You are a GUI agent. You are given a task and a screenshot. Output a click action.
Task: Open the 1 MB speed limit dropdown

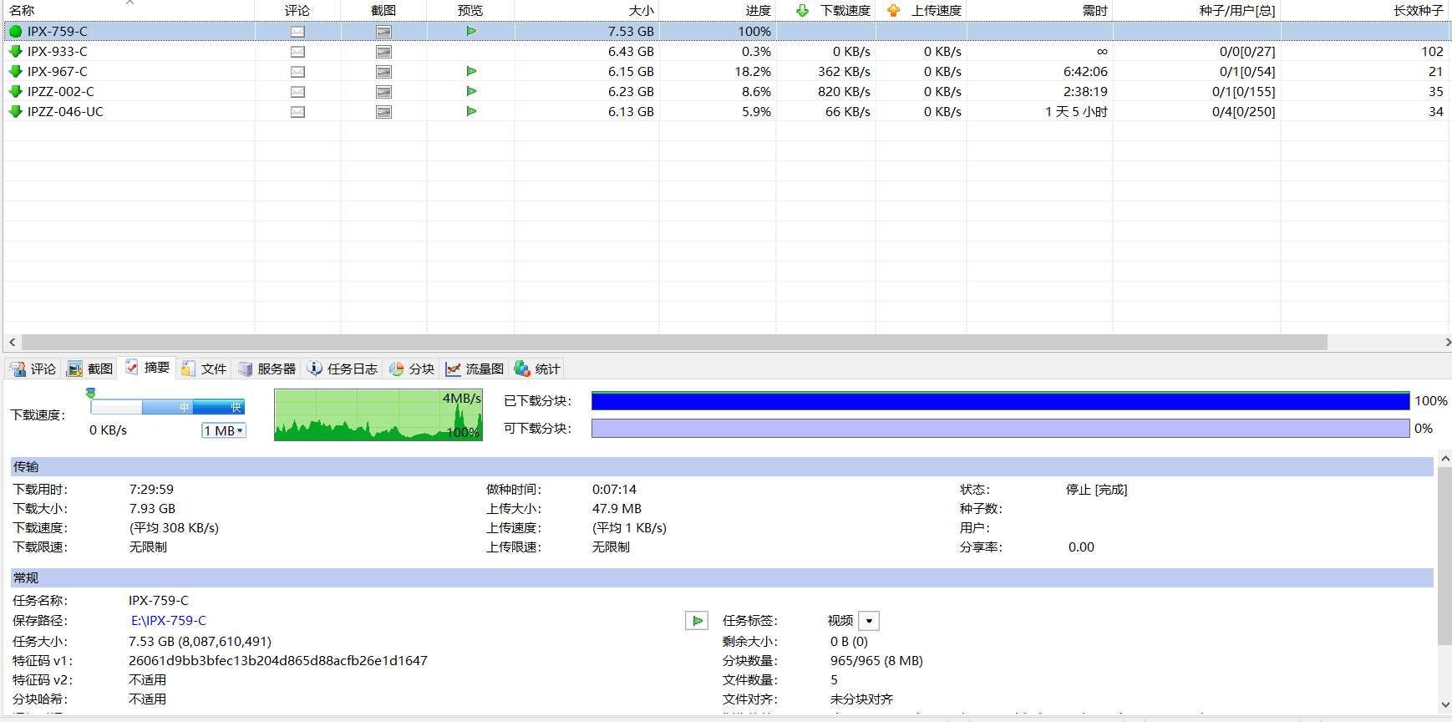(224, 430)
